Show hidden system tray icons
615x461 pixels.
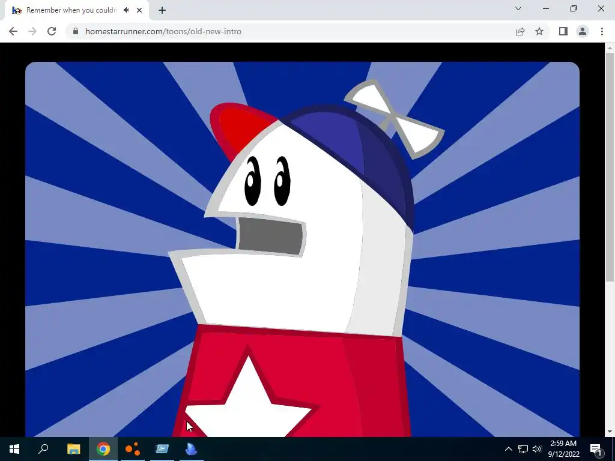pyautogui.click(x=508, y=449)
